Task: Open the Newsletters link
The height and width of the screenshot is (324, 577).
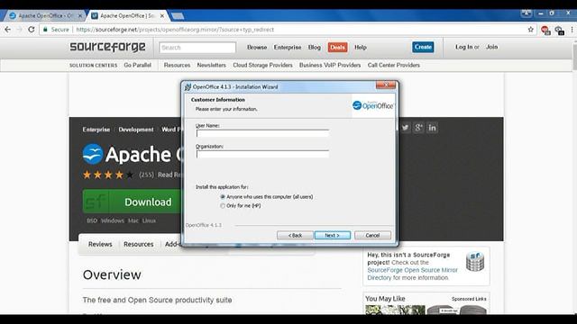Action: tap(211, 65)
